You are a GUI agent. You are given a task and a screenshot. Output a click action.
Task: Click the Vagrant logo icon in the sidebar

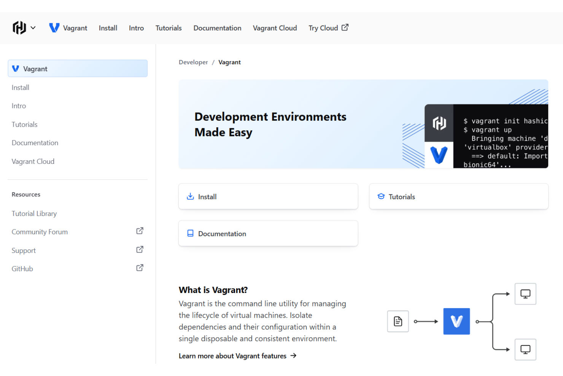(x=15, y=68)
